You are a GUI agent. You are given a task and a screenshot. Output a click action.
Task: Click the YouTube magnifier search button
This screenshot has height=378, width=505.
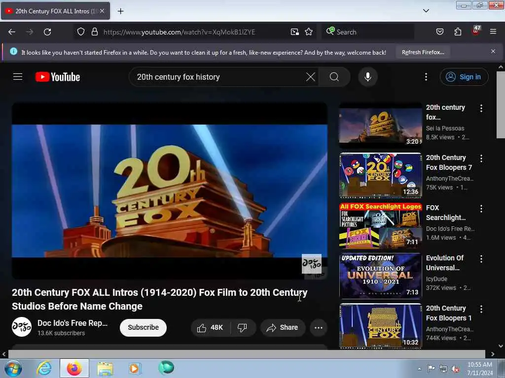point(334,77)
